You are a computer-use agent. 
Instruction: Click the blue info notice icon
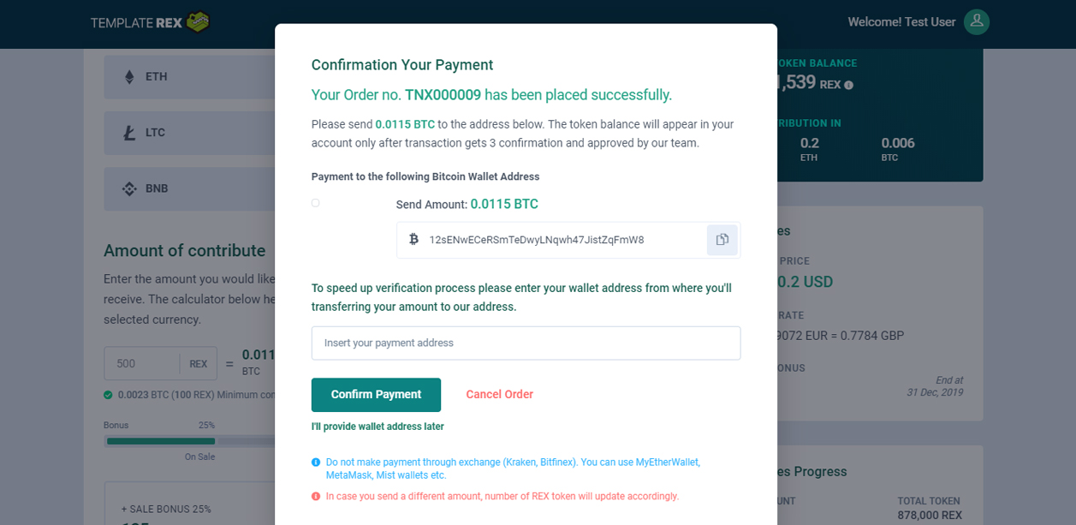pos(316,462)
